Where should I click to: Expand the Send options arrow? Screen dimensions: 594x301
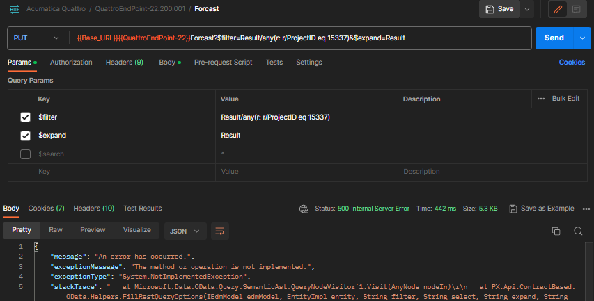[x=583, y=38]
